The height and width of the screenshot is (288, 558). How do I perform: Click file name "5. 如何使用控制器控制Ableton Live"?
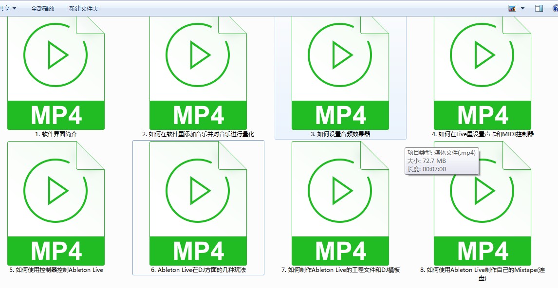[x=56, y=270]
